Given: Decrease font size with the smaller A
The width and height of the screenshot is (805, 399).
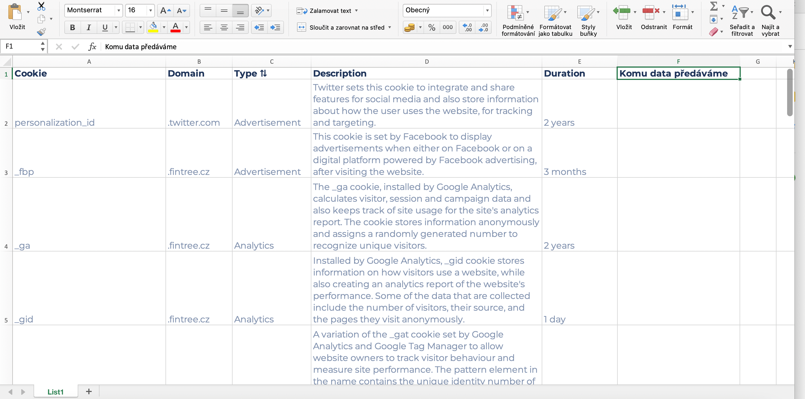Looking at the screenshot, I should (x=182, y=11).
